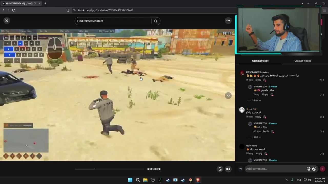Switch to the Comments (8) tab
This screenshot has height=184, width=328.
[260, 61]
